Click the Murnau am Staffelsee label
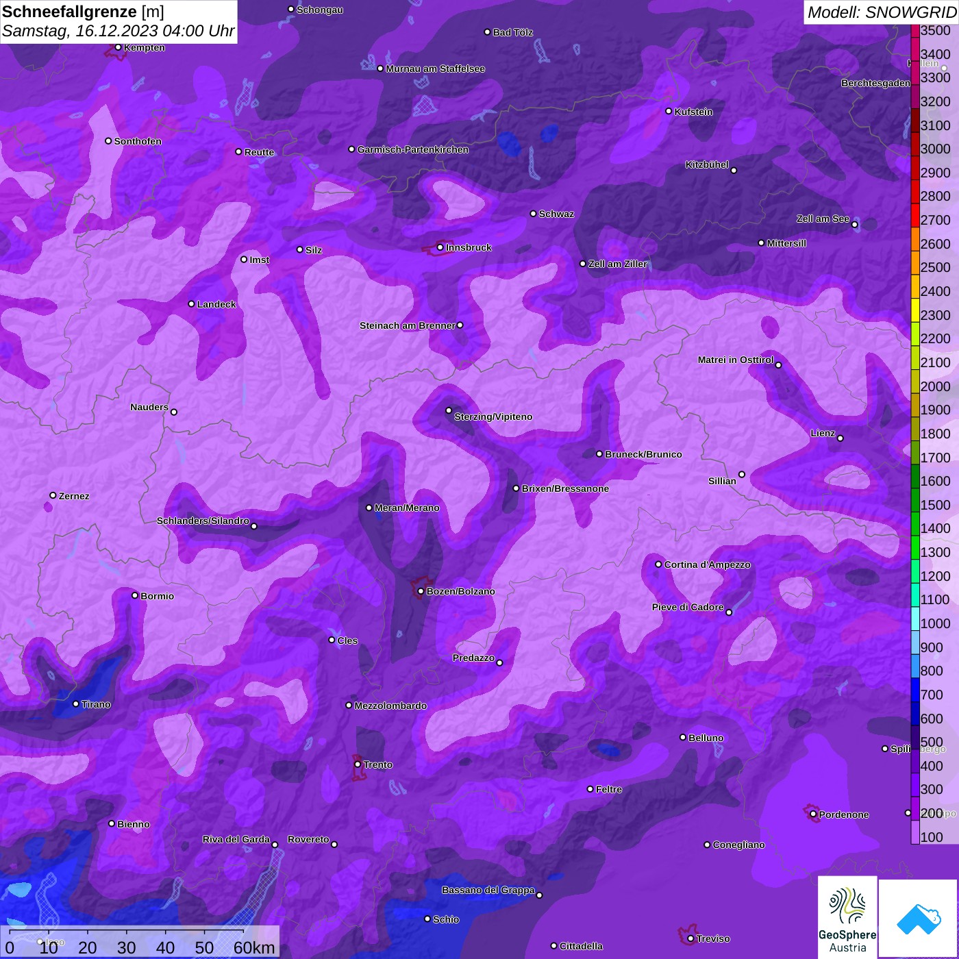 [435, 68]
